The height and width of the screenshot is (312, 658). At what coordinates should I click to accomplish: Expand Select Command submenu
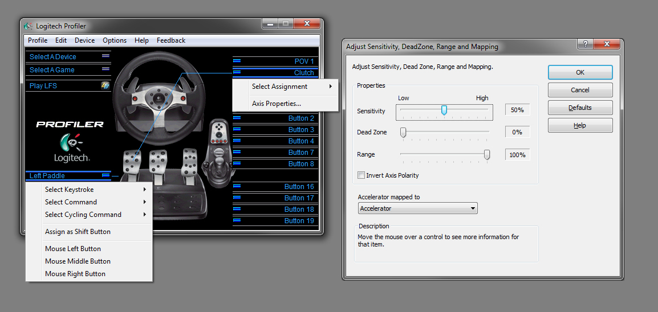(x=88, y=202)
